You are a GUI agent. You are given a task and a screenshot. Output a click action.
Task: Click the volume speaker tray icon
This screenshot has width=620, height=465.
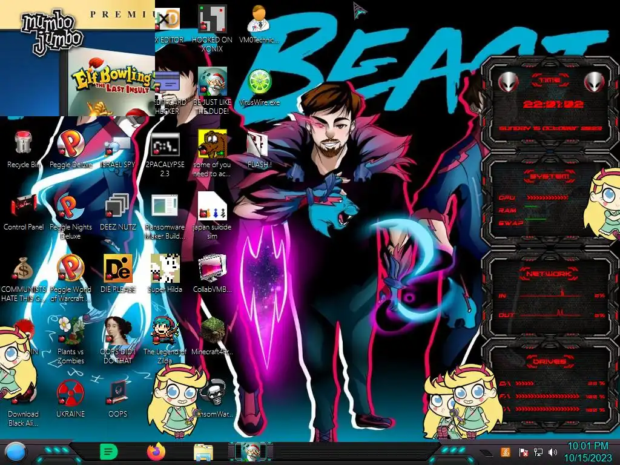point(553,452)
